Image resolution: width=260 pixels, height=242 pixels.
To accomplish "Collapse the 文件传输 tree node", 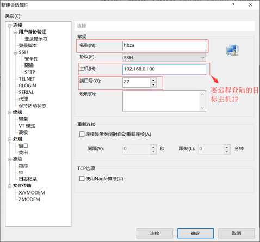I will (10, 186).
